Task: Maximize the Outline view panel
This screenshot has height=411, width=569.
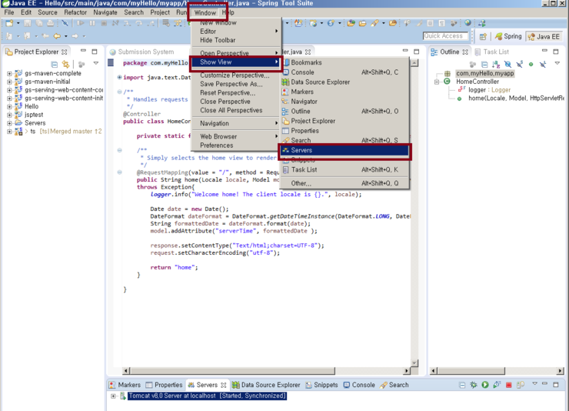Action: (556, 52)
